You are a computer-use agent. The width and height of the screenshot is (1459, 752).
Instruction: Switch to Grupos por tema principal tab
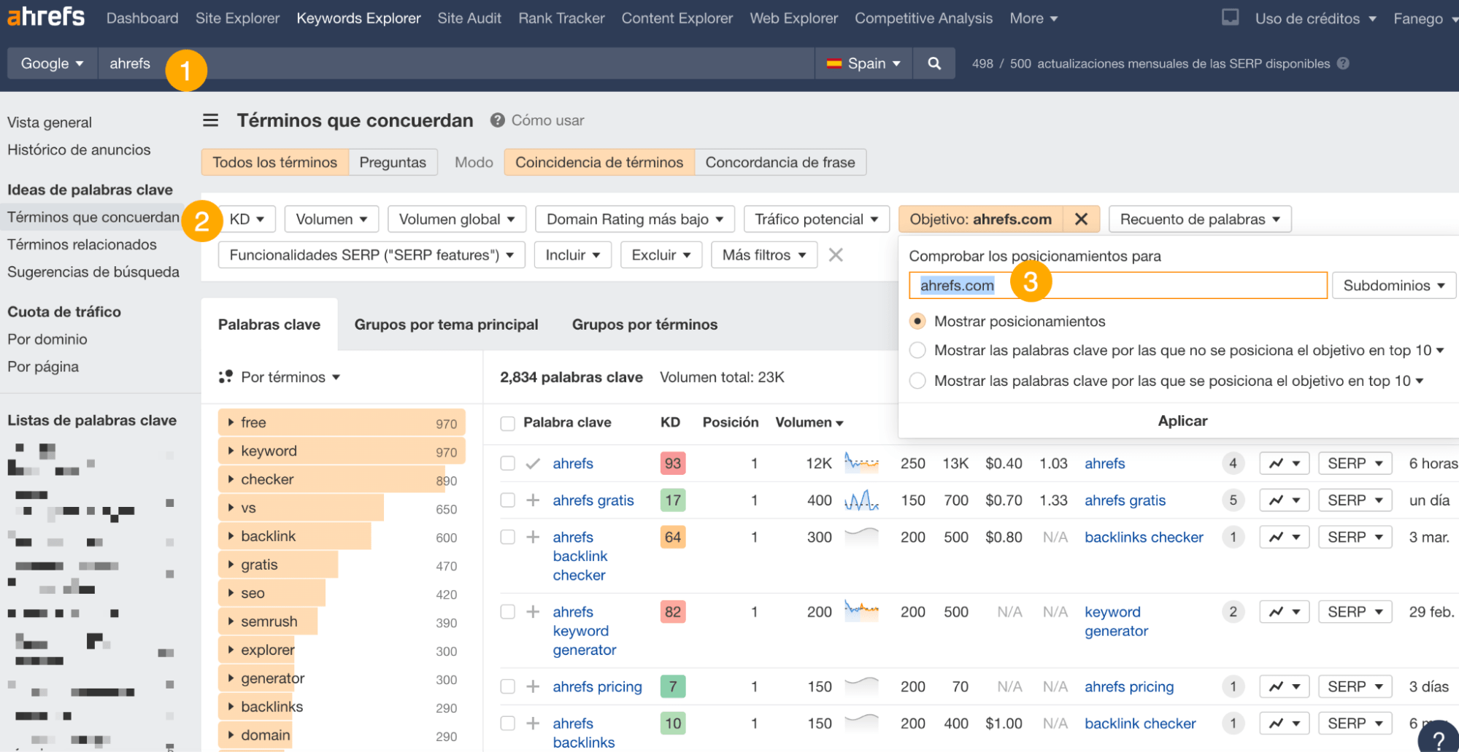pyautogui.click(x=446, y=325)
